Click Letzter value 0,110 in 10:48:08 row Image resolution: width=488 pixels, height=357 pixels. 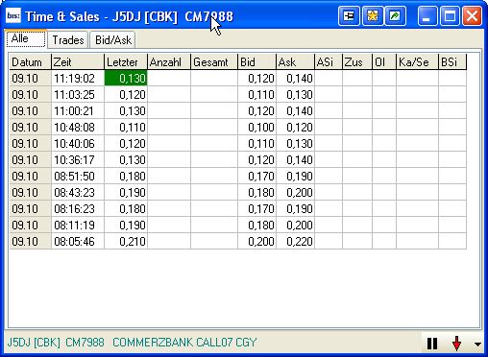coord(126,128)
